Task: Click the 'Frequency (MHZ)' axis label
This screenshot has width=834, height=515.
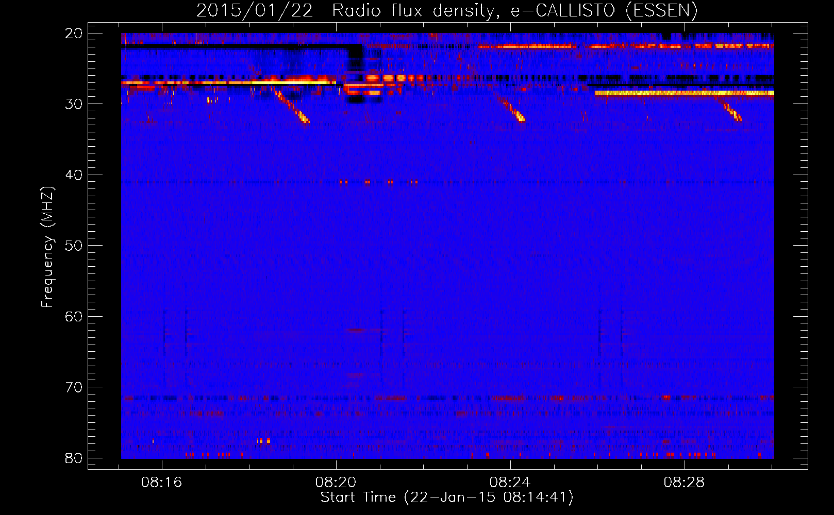Action: [x=47, y=248]
